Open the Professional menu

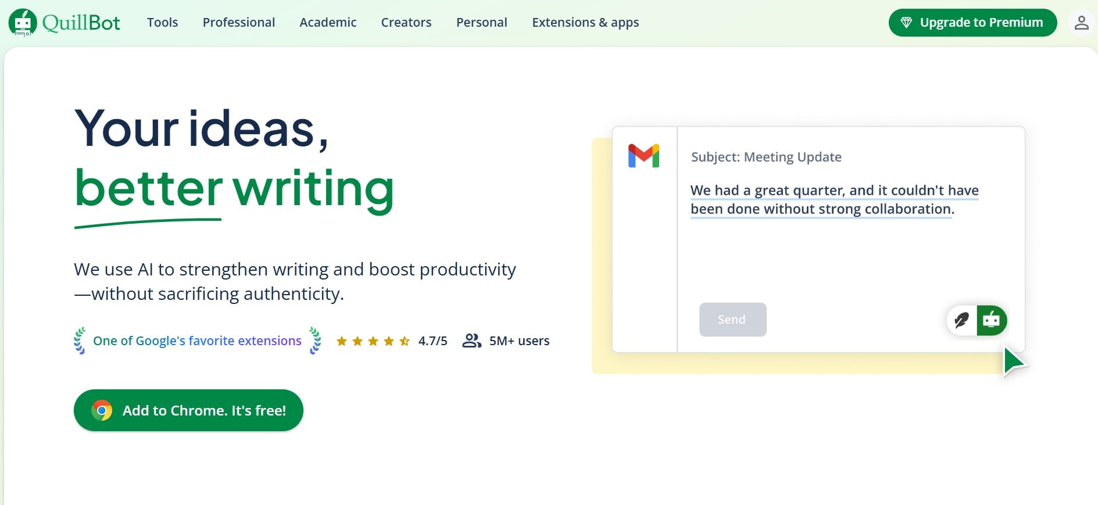click(239, 23)
